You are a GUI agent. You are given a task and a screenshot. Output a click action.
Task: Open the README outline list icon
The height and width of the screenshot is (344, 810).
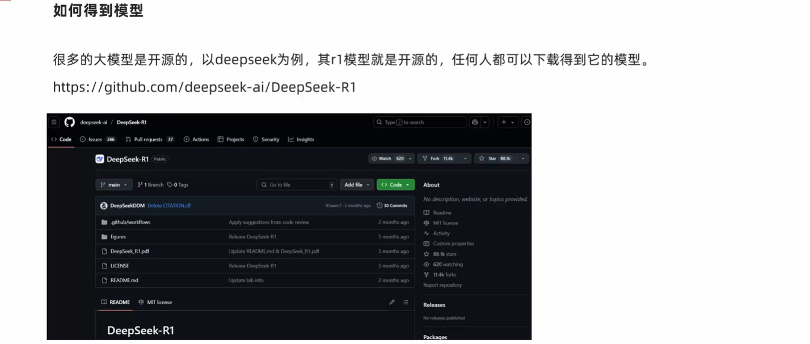pos(406,302)
